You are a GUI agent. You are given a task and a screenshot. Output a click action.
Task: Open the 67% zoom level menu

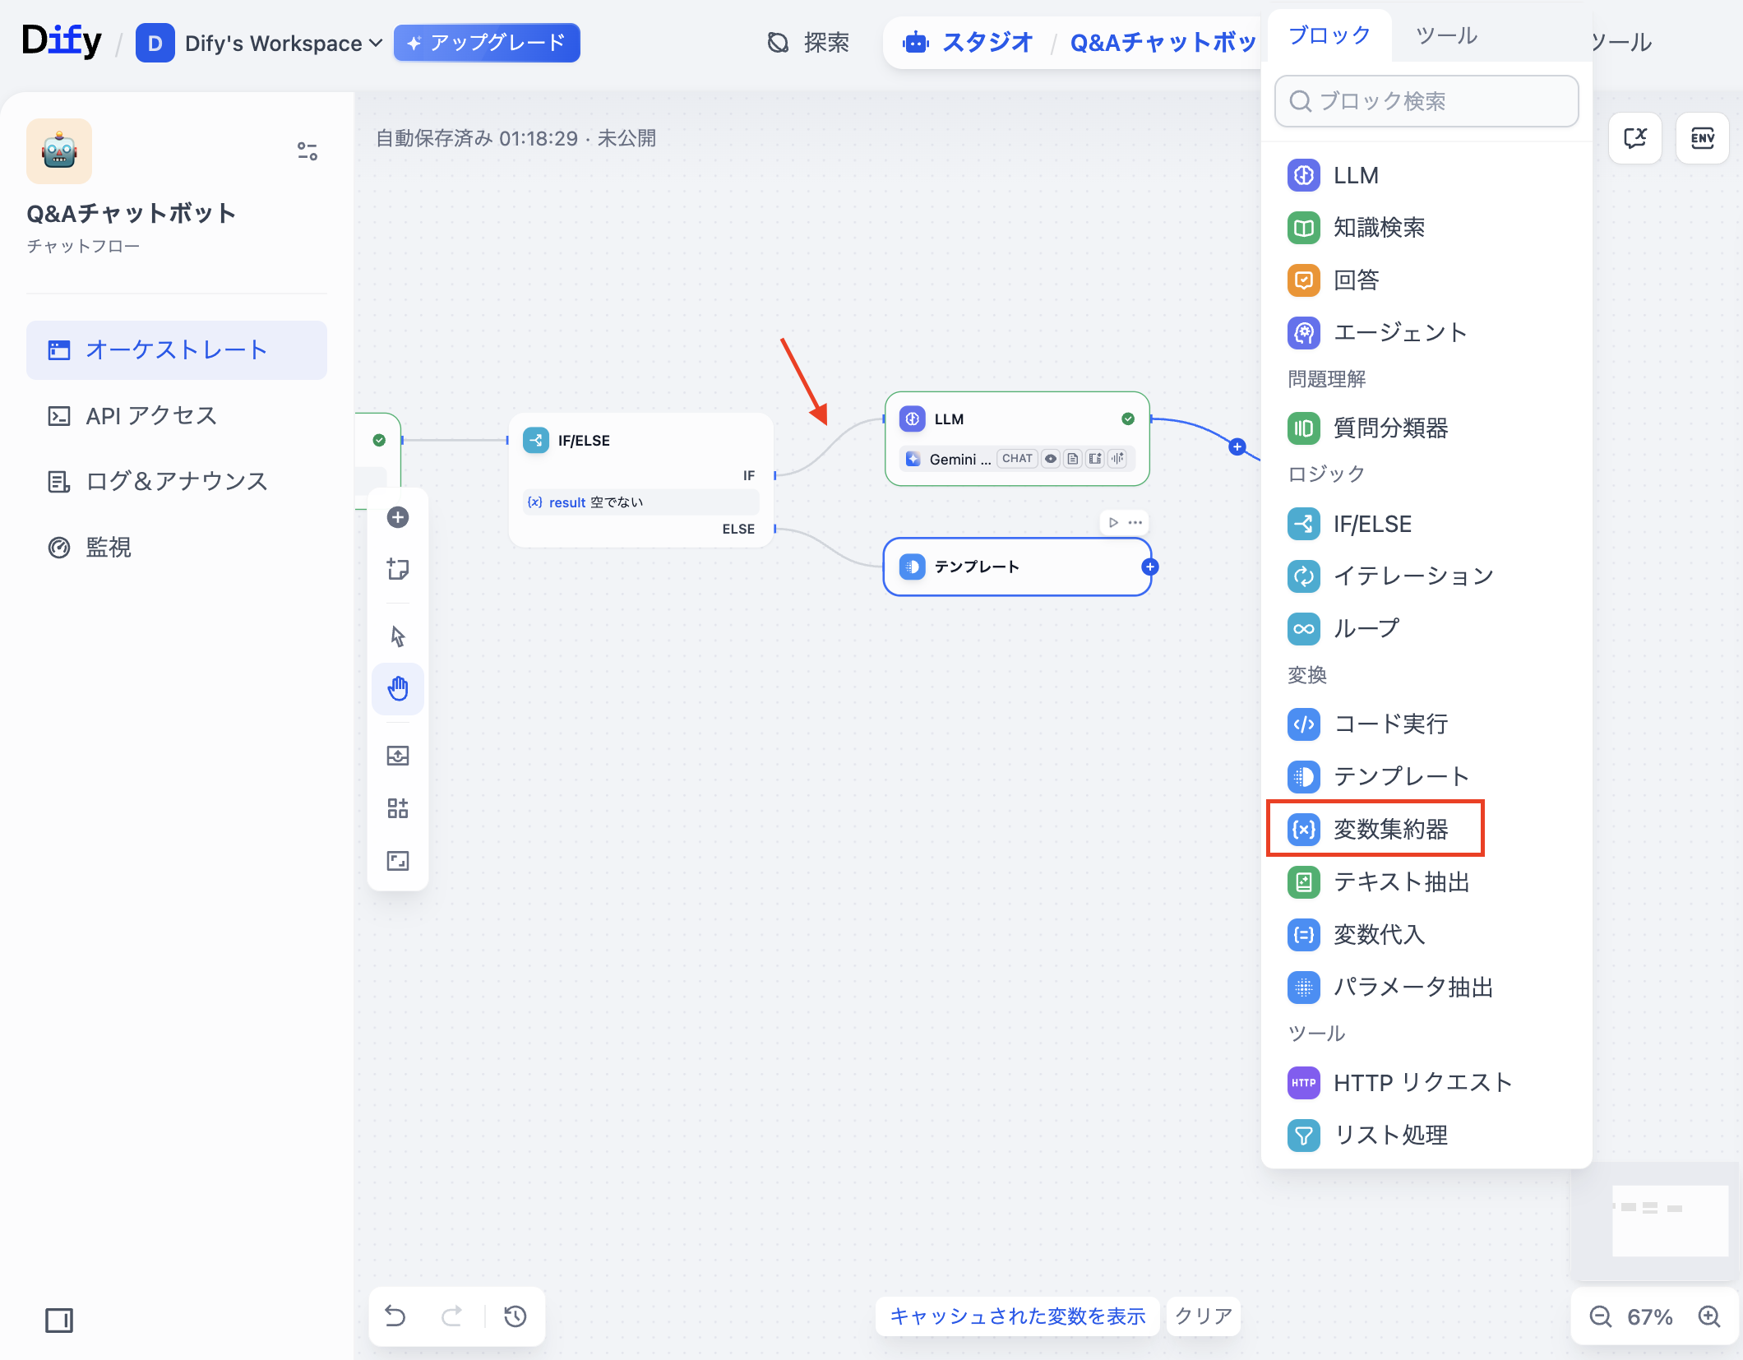pyautogui.click(x=1649, y=1317)
